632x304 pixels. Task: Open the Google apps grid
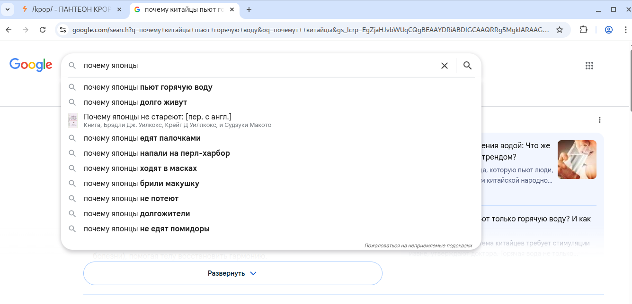pos(589,66)
